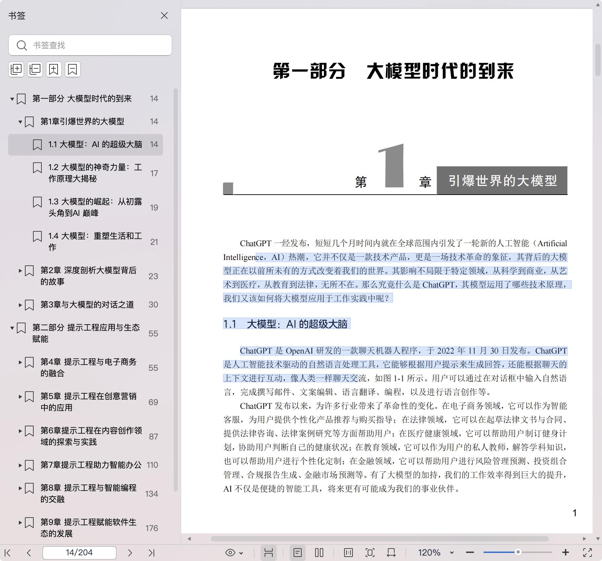Enter full screen mode
This screenshot has width=602, height=561.
coord(588,553)
